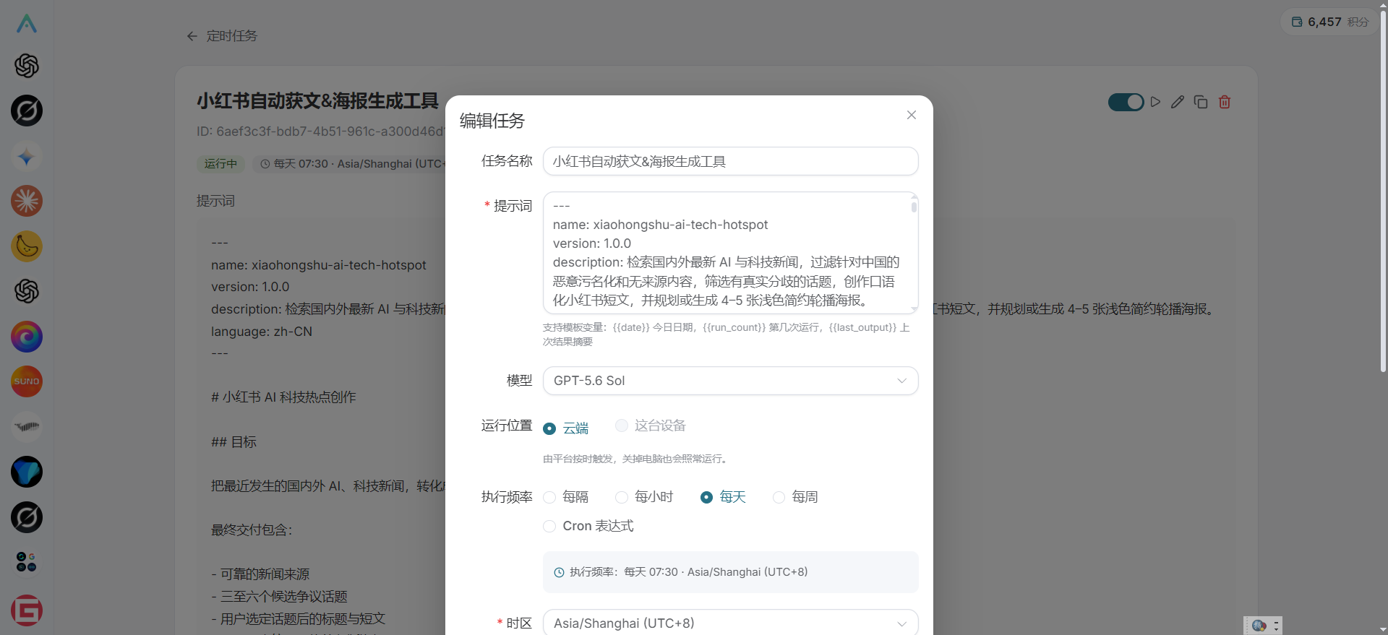This screenshot has width=1388, height=635.
Task: Click the back arrow beside 定时任务
Action: (192, 36)
